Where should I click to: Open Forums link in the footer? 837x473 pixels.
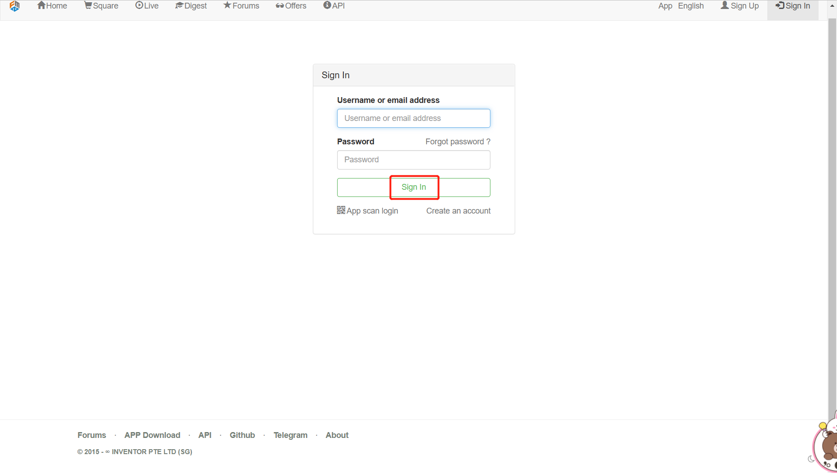pyautogui.click(x=92, y=435)
